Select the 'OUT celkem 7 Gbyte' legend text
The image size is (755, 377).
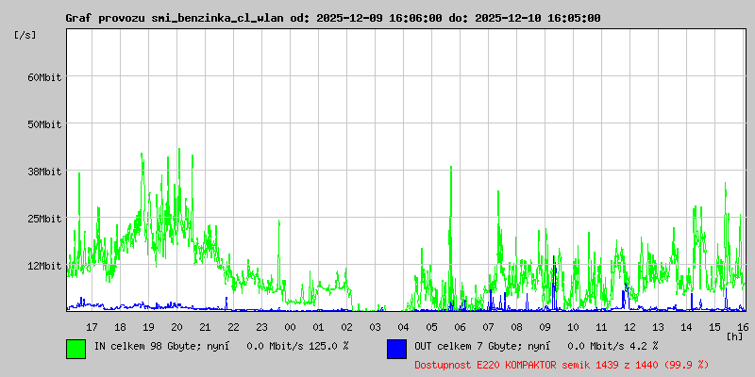[x=466, y=346]
